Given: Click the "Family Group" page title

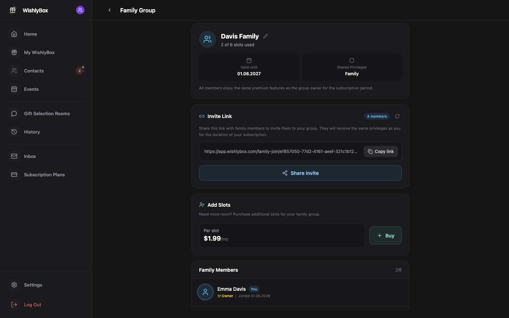Looking at the screenshot, I should coord(138,10).
